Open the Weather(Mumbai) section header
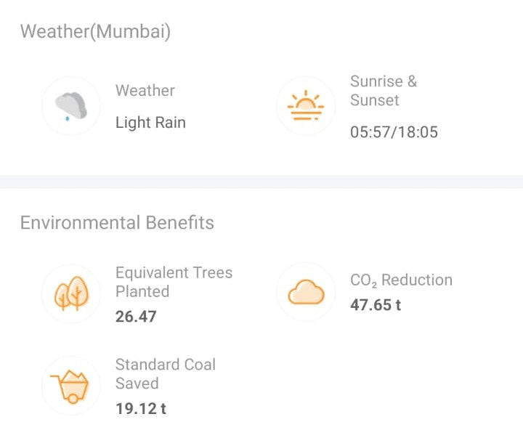 tap(95, 31)
